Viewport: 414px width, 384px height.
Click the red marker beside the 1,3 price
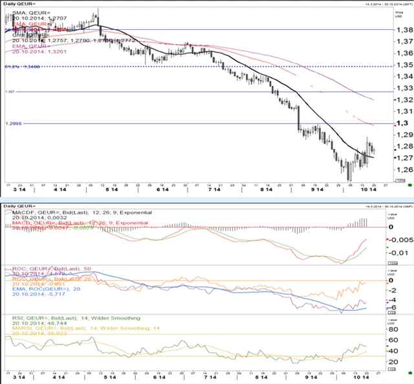pyautogui.click(x=386, y=122)
